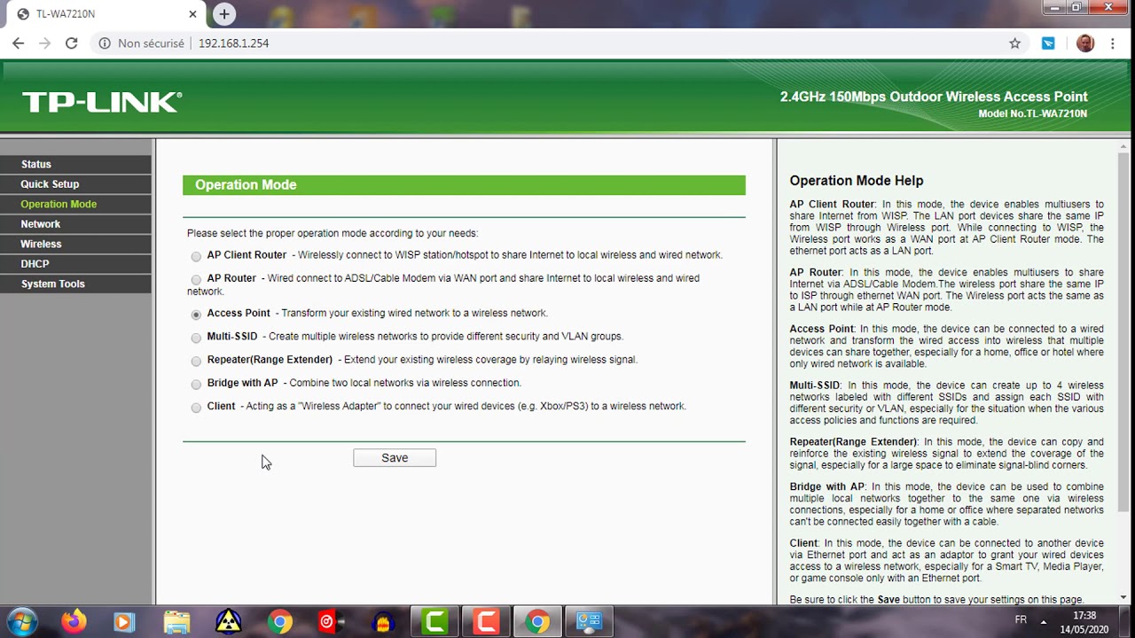Open the DHCP sidebar menu
The width and height of the screenshot is (1135, 638).
click(75, 264)
